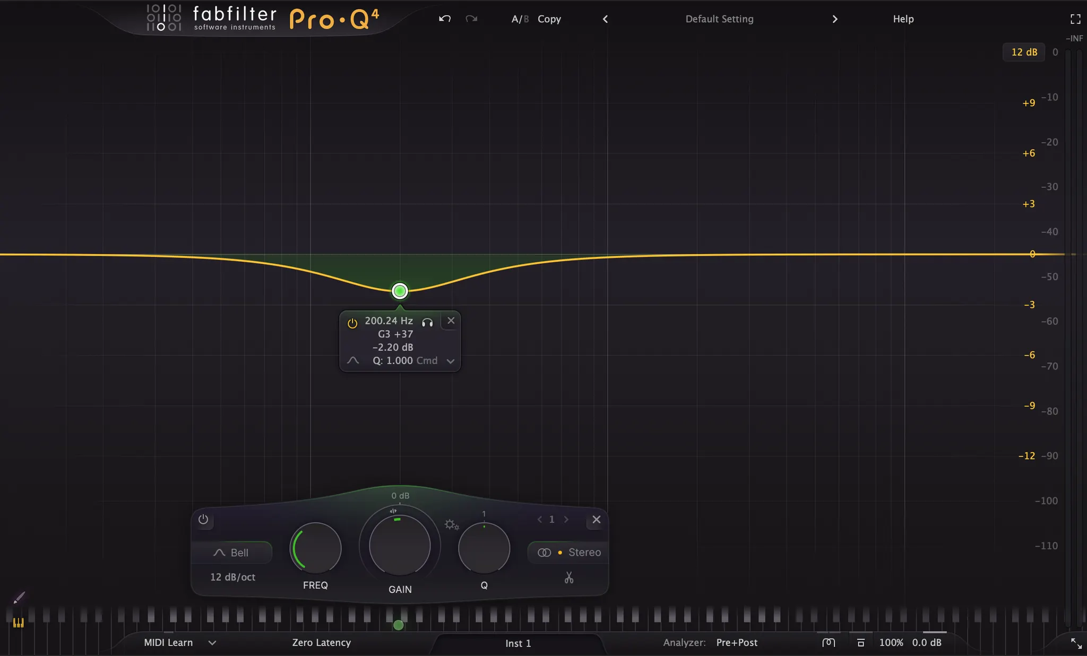Click the Copy button
This screenshot has height=656, width=1087.
(x=549, y=19)
